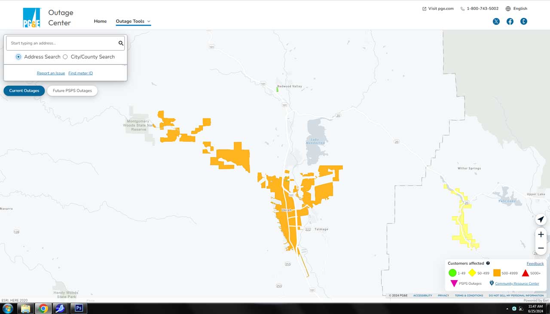Click the PG&E logo
The image size is (550, 314).
click(32, 18)
